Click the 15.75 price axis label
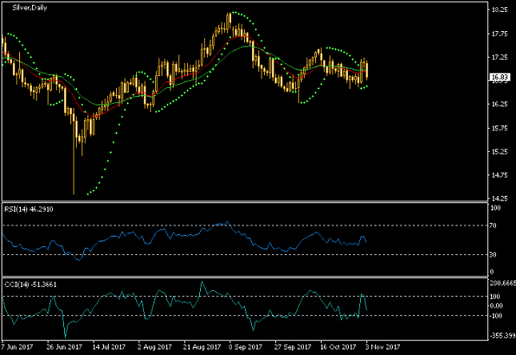This screenshot has height=355, width=516. pos(499,128)
